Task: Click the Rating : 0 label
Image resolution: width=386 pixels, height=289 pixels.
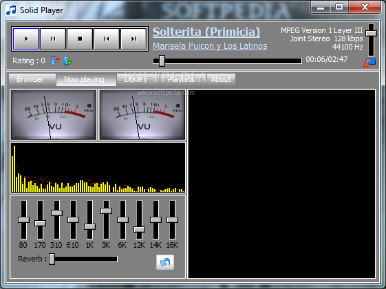Action: coord(29,61)
